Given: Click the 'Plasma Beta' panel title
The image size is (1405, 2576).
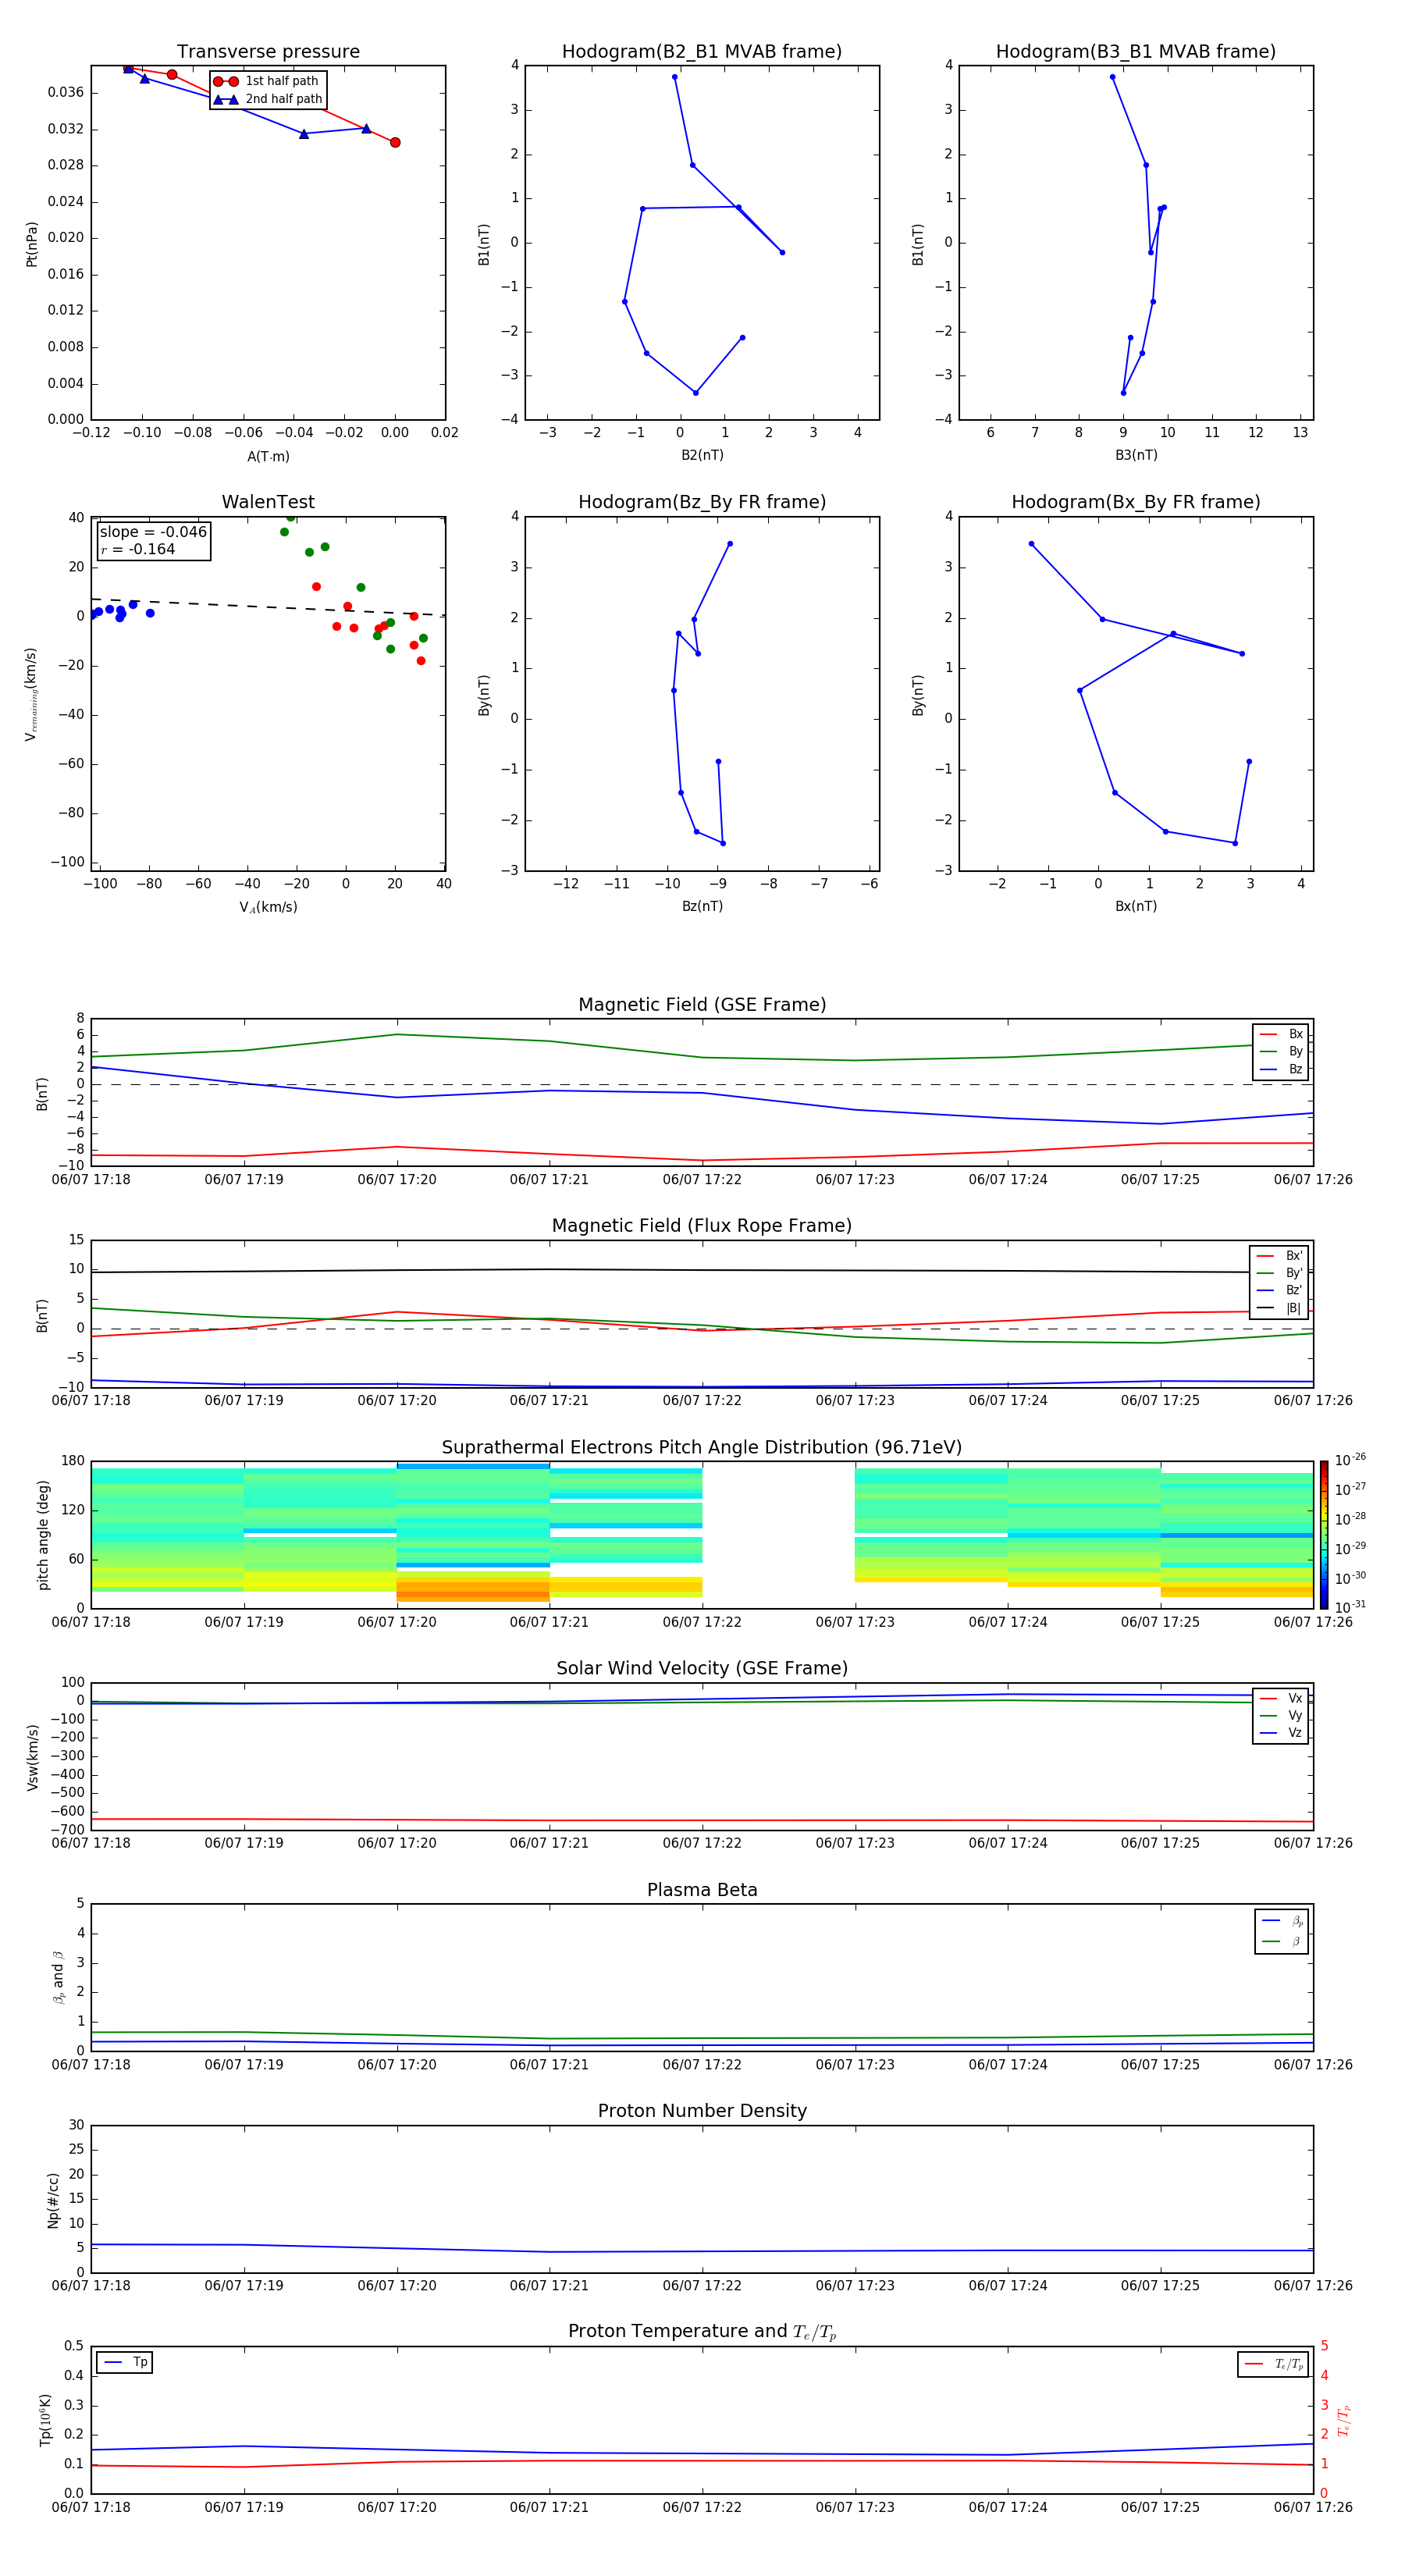Looking at the screenshot, I should point(702,1891).
